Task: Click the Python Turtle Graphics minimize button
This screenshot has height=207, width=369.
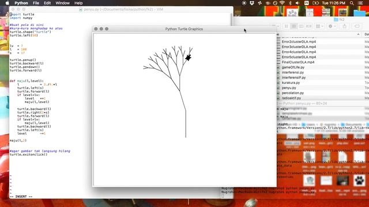Action: [101, 29]
